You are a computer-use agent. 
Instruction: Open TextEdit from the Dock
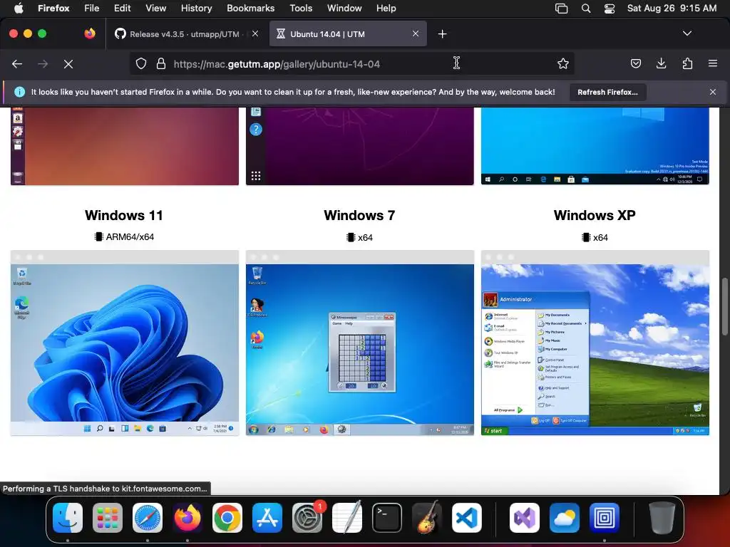coord(347,518)
